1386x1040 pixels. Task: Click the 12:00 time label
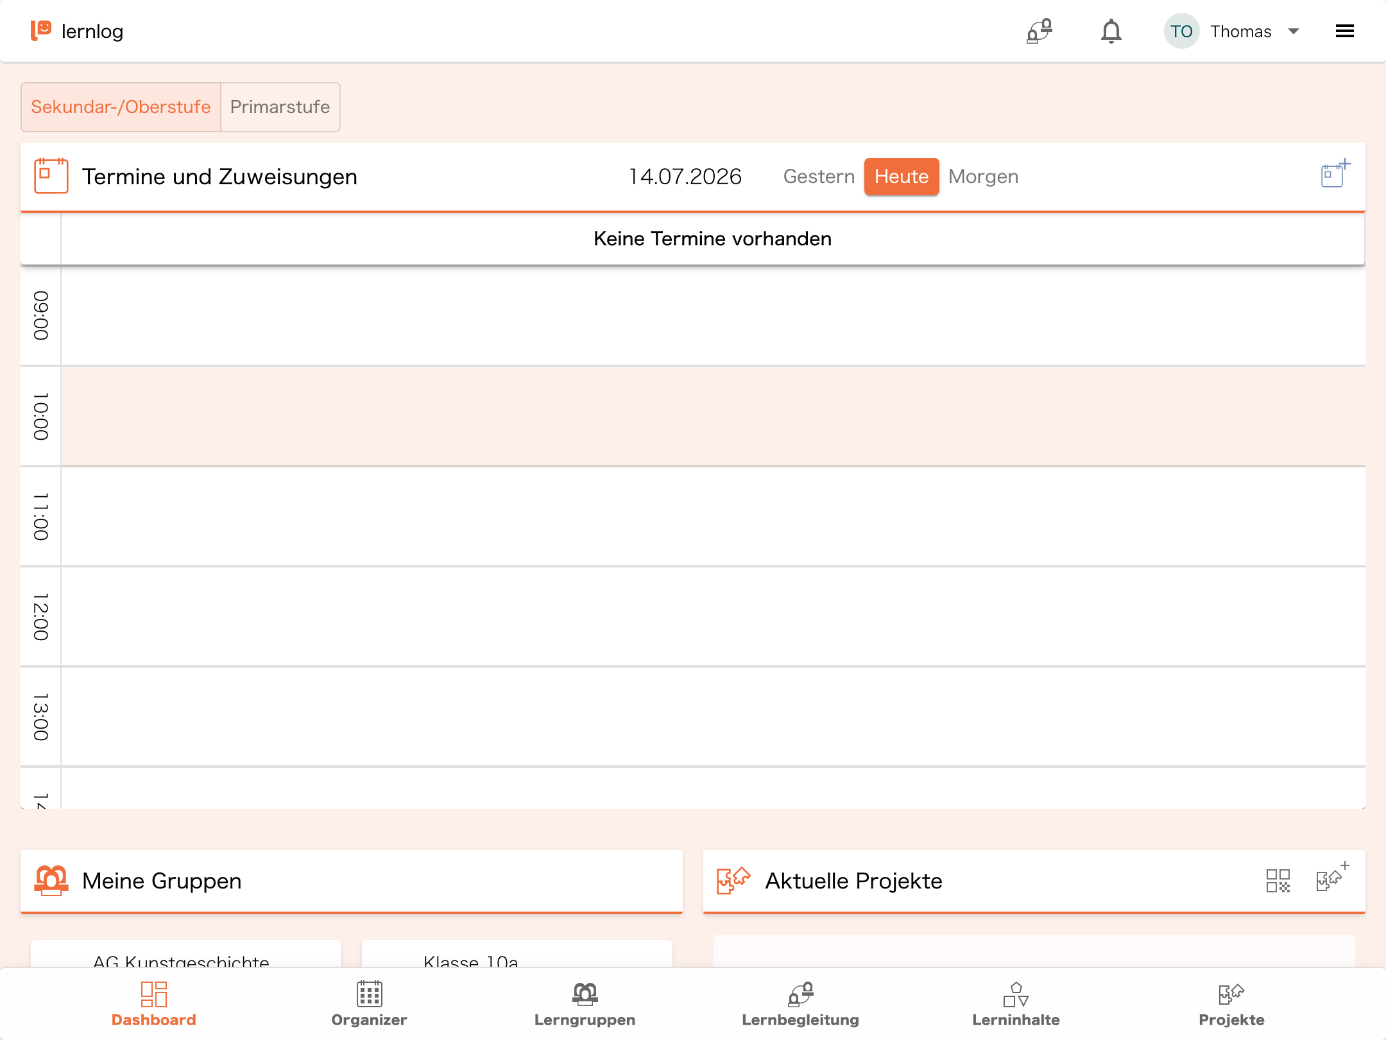pyautogui.click(x=40, y=616)
